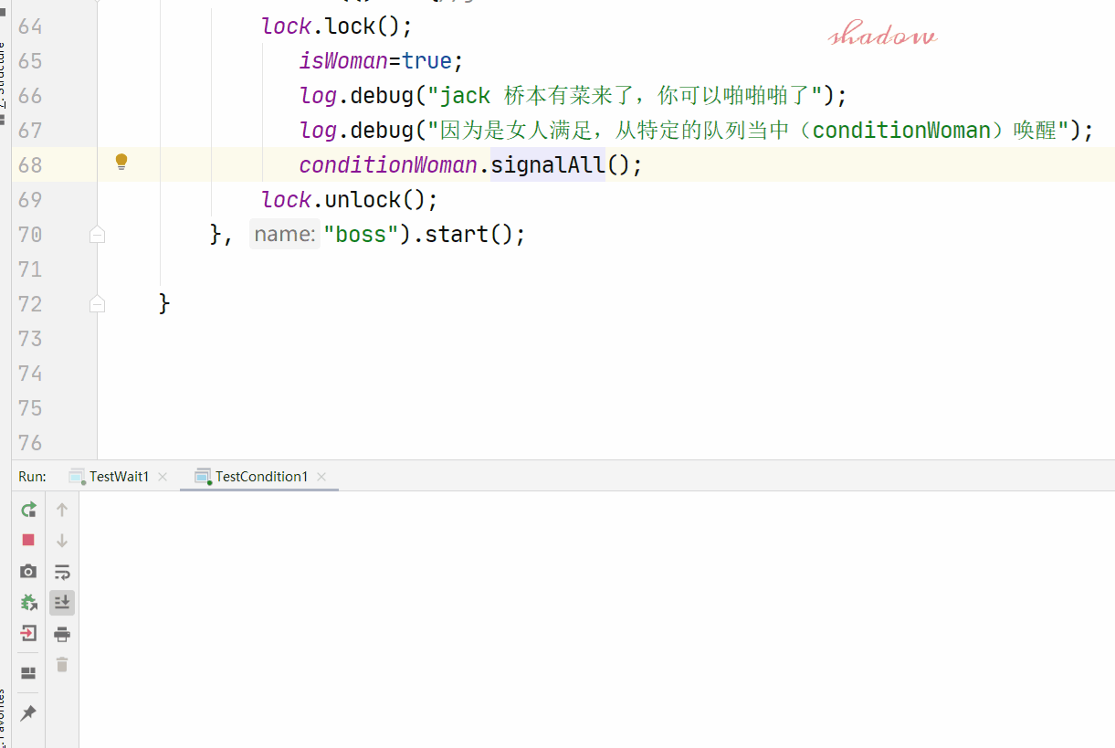Switch to the TestCondition1 run tab
Screen dimensions: 1115x748
click(x=261, y=477)
